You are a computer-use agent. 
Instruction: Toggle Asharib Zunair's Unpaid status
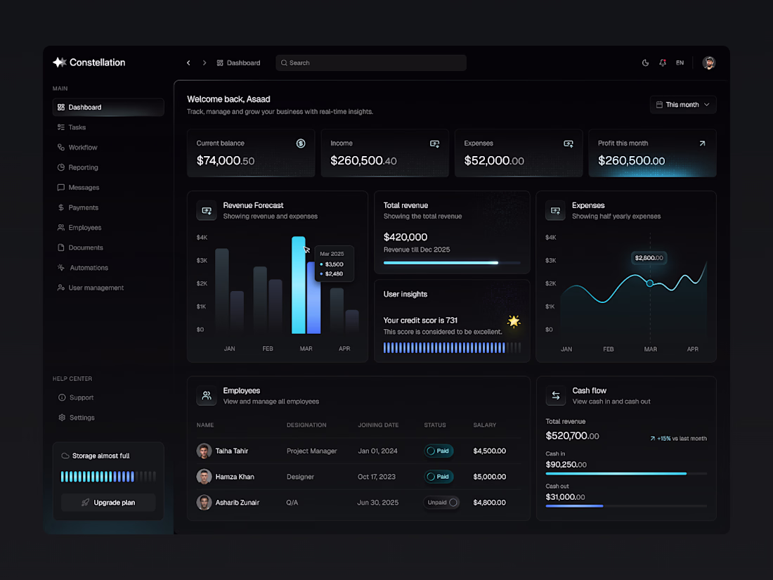click(442, 502)
